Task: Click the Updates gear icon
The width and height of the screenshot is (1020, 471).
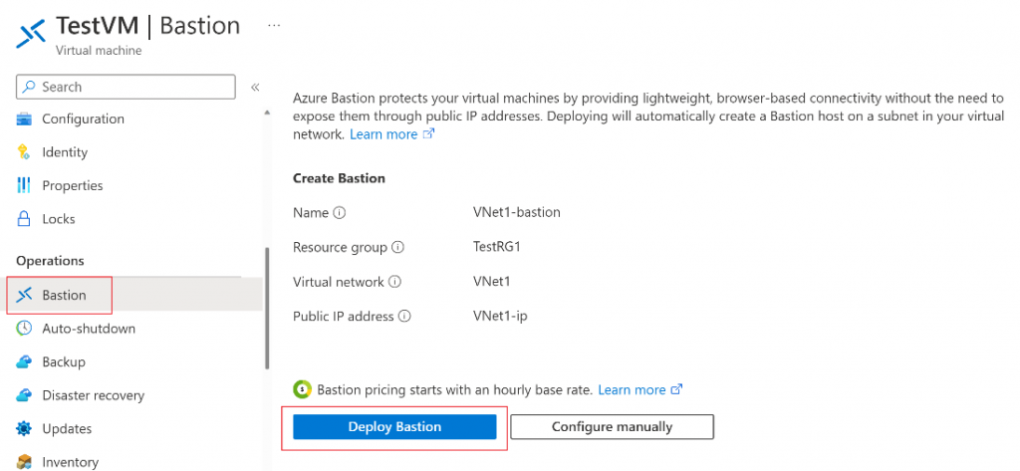Action: click(x=24, y=429)
